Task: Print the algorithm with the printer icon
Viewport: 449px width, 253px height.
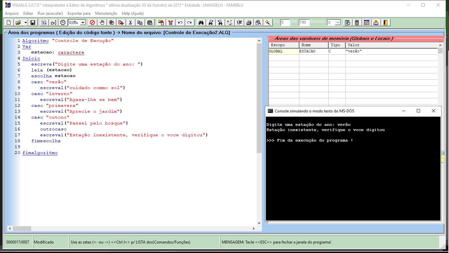Action: pyautogui.click(x=249, y=23)
